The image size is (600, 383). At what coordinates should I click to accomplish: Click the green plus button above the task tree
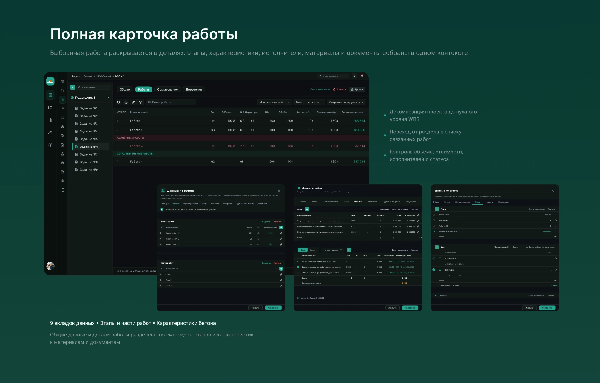click(72, 87)
